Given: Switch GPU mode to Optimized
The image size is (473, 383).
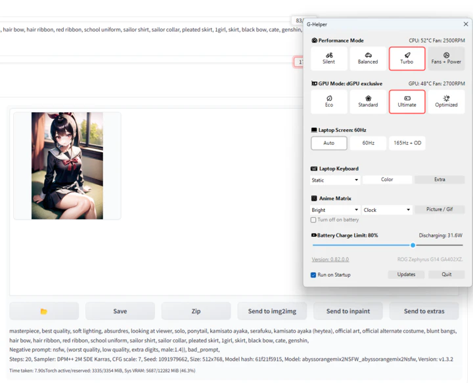Looking at the screenshot, I should coord(446,102).
